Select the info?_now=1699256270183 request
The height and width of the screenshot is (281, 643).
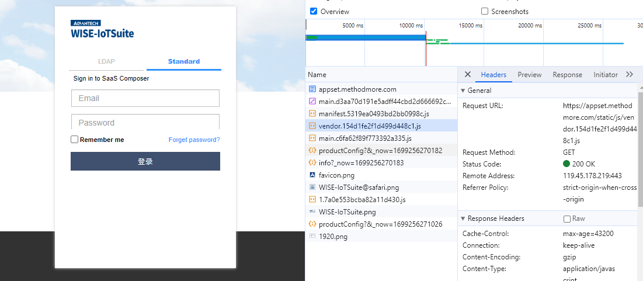coord(381,163)
